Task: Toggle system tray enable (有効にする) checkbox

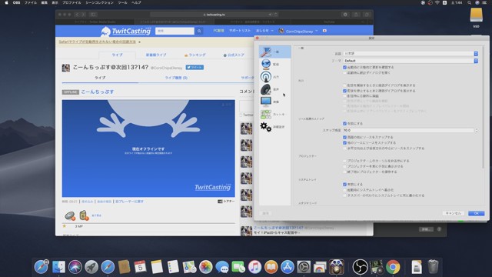Action: click(345, 185)
